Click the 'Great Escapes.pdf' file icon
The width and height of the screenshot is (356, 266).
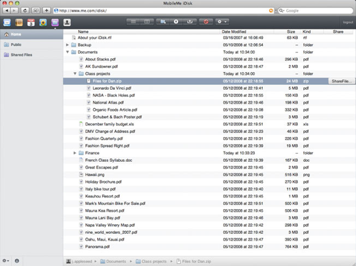[x=81, y=167]
